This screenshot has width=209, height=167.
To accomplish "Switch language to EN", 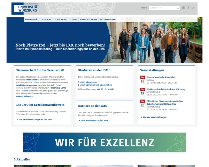I will coord(193,8).
